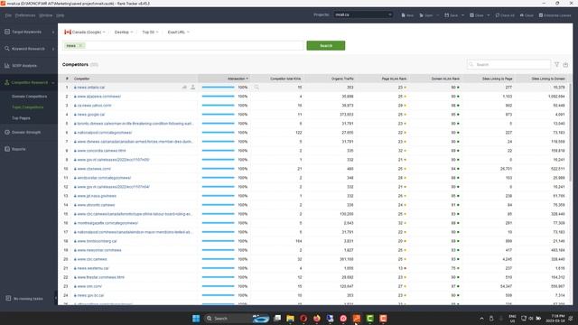This screenshot has width=578, height=325.
Task: Sort by the Domain InLink Rank column header
Action: 435,79
